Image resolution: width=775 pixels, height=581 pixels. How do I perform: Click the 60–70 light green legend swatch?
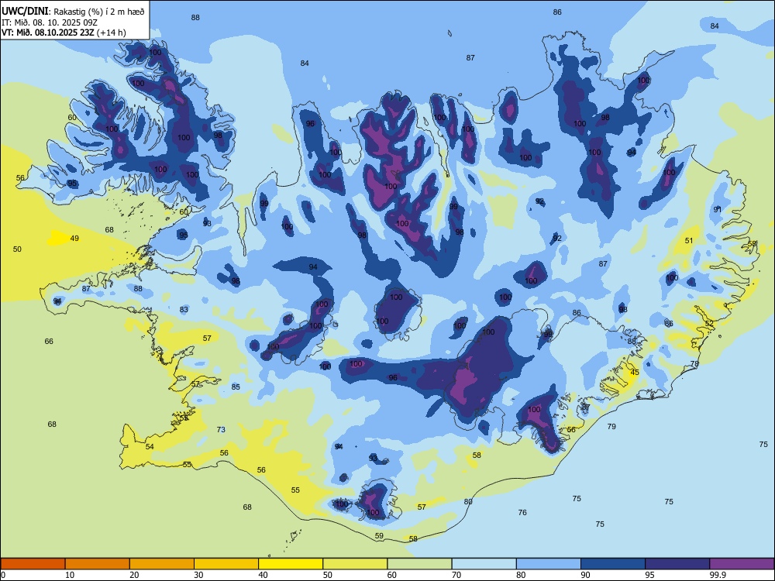(x=419, y=564)
